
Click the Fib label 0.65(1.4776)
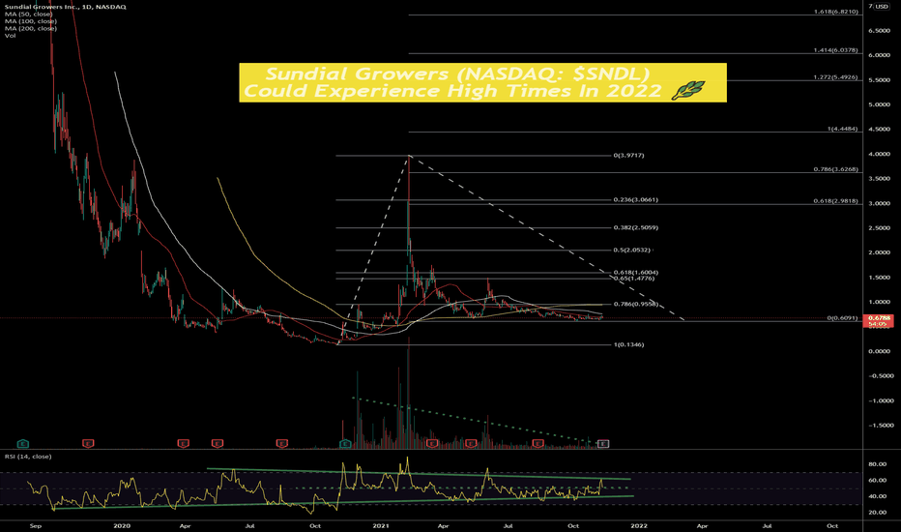click(x=634, y=279)
